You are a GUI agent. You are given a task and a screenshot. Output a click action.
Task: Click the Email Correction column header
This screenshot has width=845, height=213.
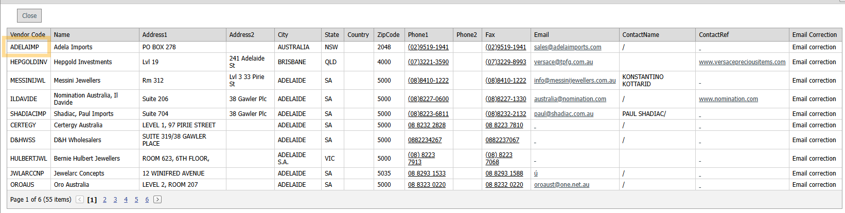[x=814, y=35]
